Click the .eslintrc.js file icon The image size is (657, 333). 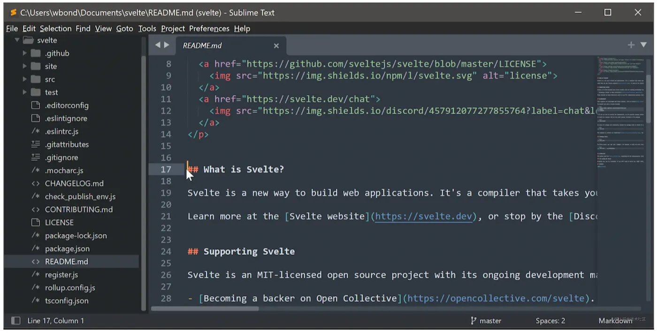(35, 132)
